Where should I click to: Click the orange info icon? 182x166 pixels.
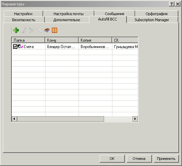[55, 30]
